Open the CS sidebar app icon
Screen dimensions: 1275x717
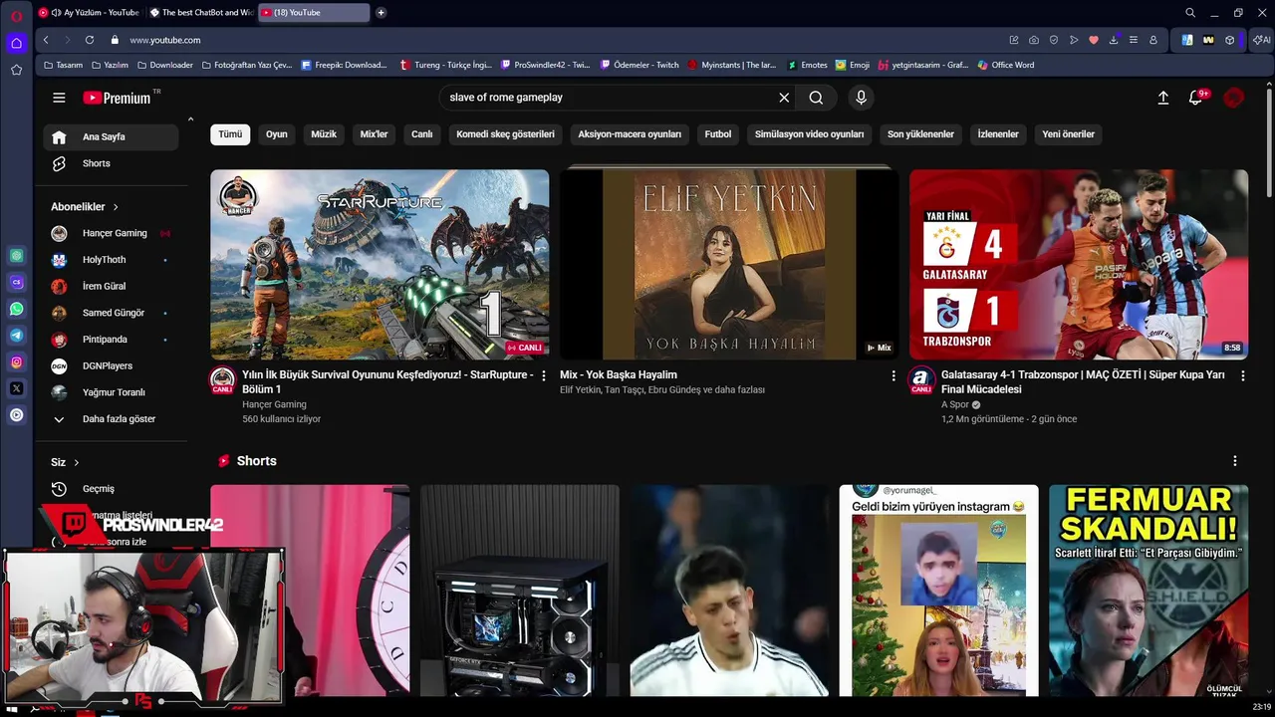pyautogui.click(x=16, y=282)
